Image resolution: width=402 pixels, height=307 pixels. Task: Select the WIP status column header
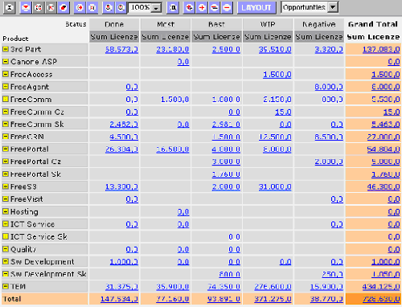click(x=268, y=24)
